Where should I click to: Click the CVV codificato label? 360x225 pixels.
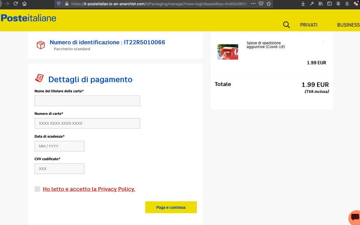pyautogui.click(x=47, y=159)
